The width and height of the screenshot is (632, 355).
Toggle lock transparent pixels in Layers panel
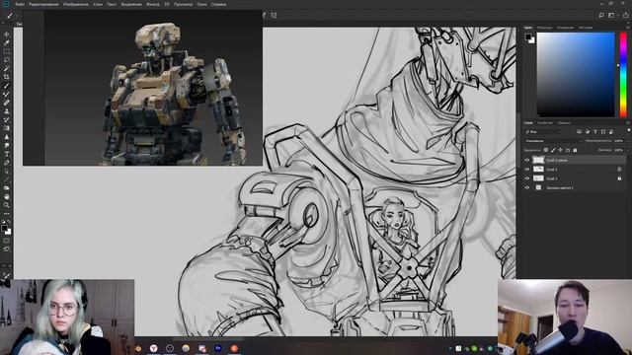tap(546, 150)
